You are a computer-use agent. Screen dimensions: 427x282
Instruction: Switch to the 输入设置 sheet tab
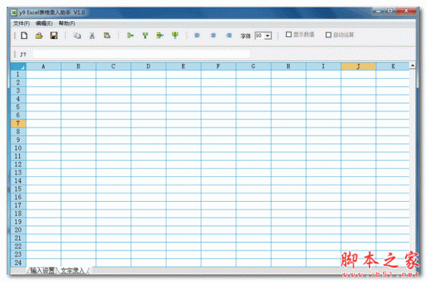pos(43,271)
